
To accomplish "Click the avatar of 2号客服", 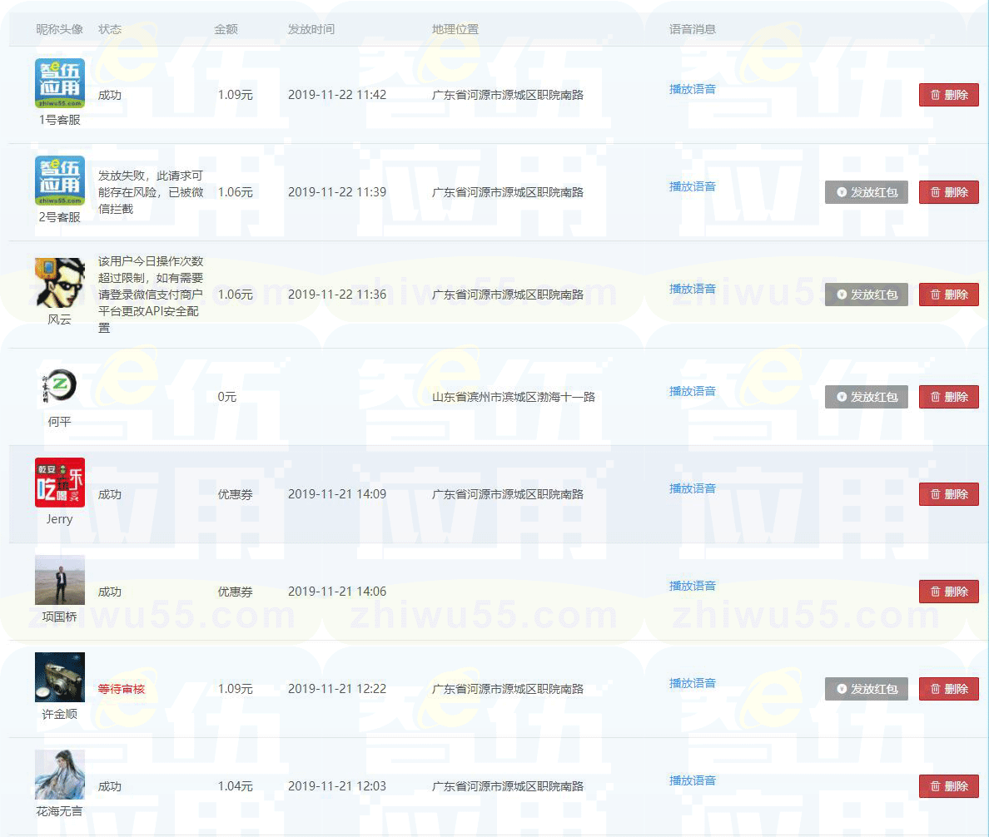I will coord(60,181).
